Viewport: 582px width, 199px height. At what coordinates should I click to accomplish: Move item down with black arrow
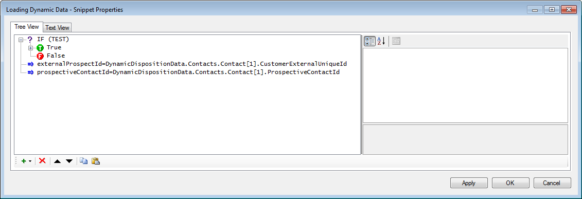(69, 161)
